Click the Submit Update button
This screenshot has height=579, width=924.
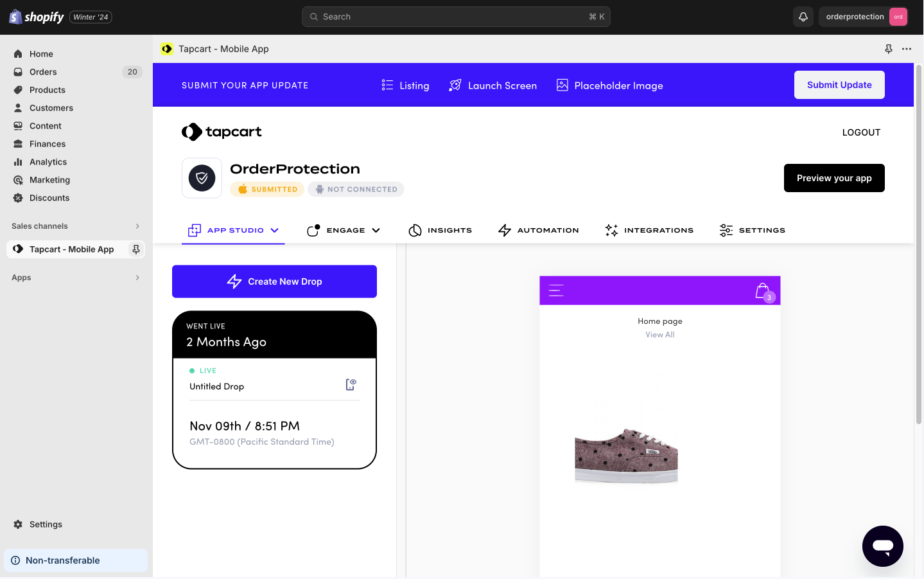point(839,85)
